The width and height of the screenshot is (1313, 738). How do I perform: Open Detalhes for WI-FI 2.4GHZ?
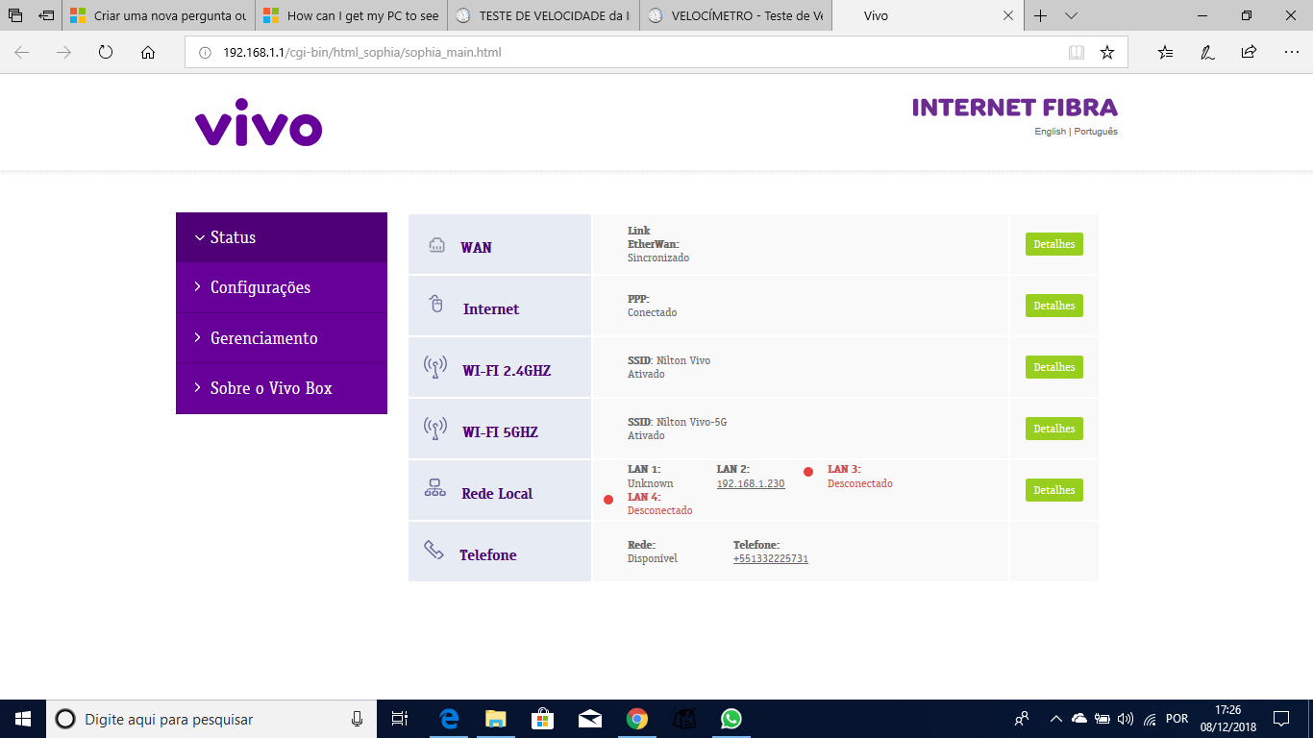[1053, 367]
